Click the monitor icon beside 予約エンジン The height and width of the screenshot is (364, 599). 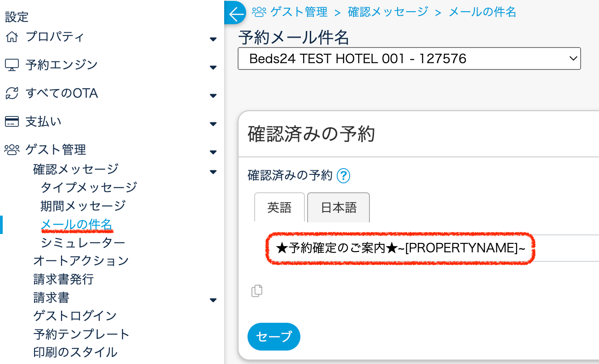pyautogui.click(x=12, y=65)
